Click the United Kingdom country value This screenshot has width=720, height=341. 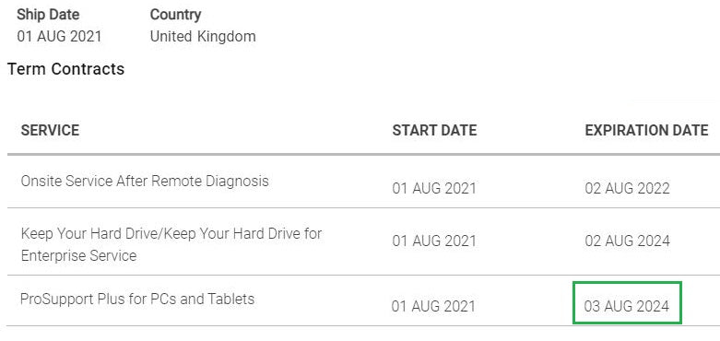(x=203, y=36)
